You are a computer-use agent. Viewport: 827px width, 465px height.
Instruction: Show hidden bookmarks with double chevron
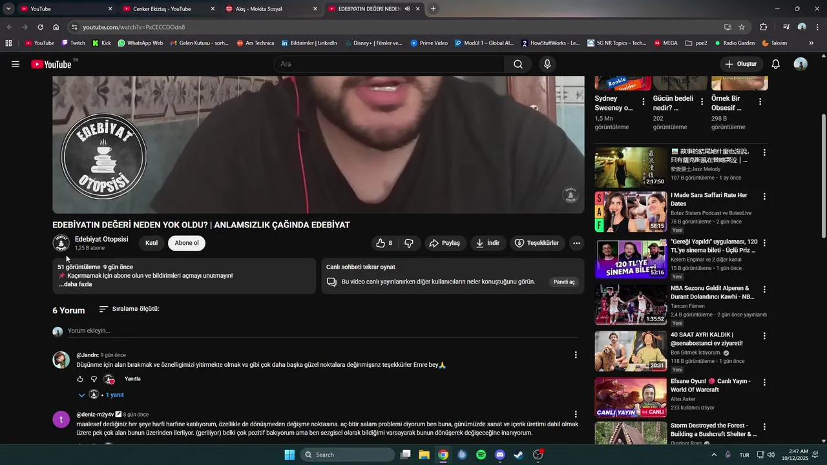coord(811,43)
